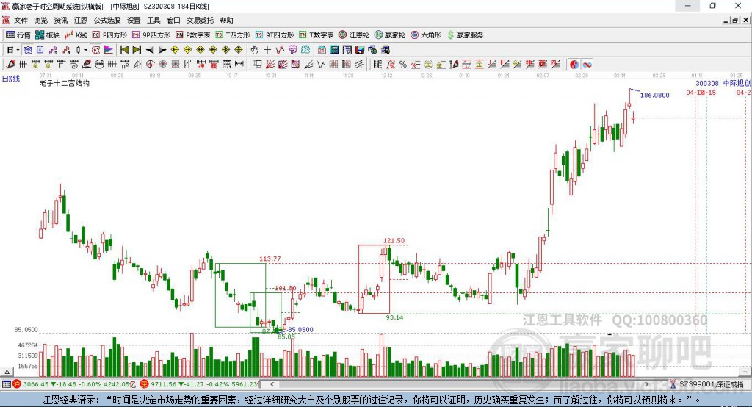Click the Shenzhen index 9711.56 status entry
The width and height of the screenshot is (752, 407).
click(200, 384)
